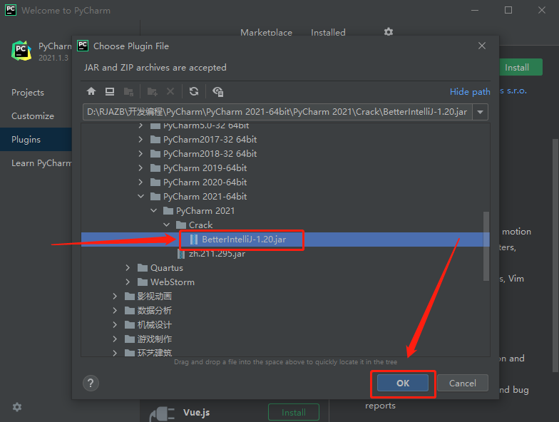
Task: Open Projects in Welcome sidebar
Action: pos(28,93)
